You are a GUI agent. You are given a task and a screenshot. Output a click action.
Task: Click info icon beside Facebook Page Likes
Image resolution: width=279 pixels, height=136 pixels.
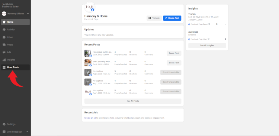pos(209,39)
